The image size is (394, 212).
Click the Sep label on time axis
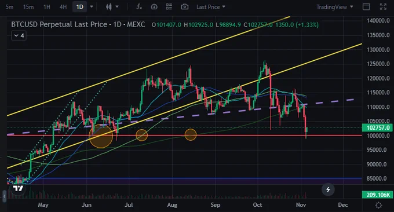click(x=216, y=205)
